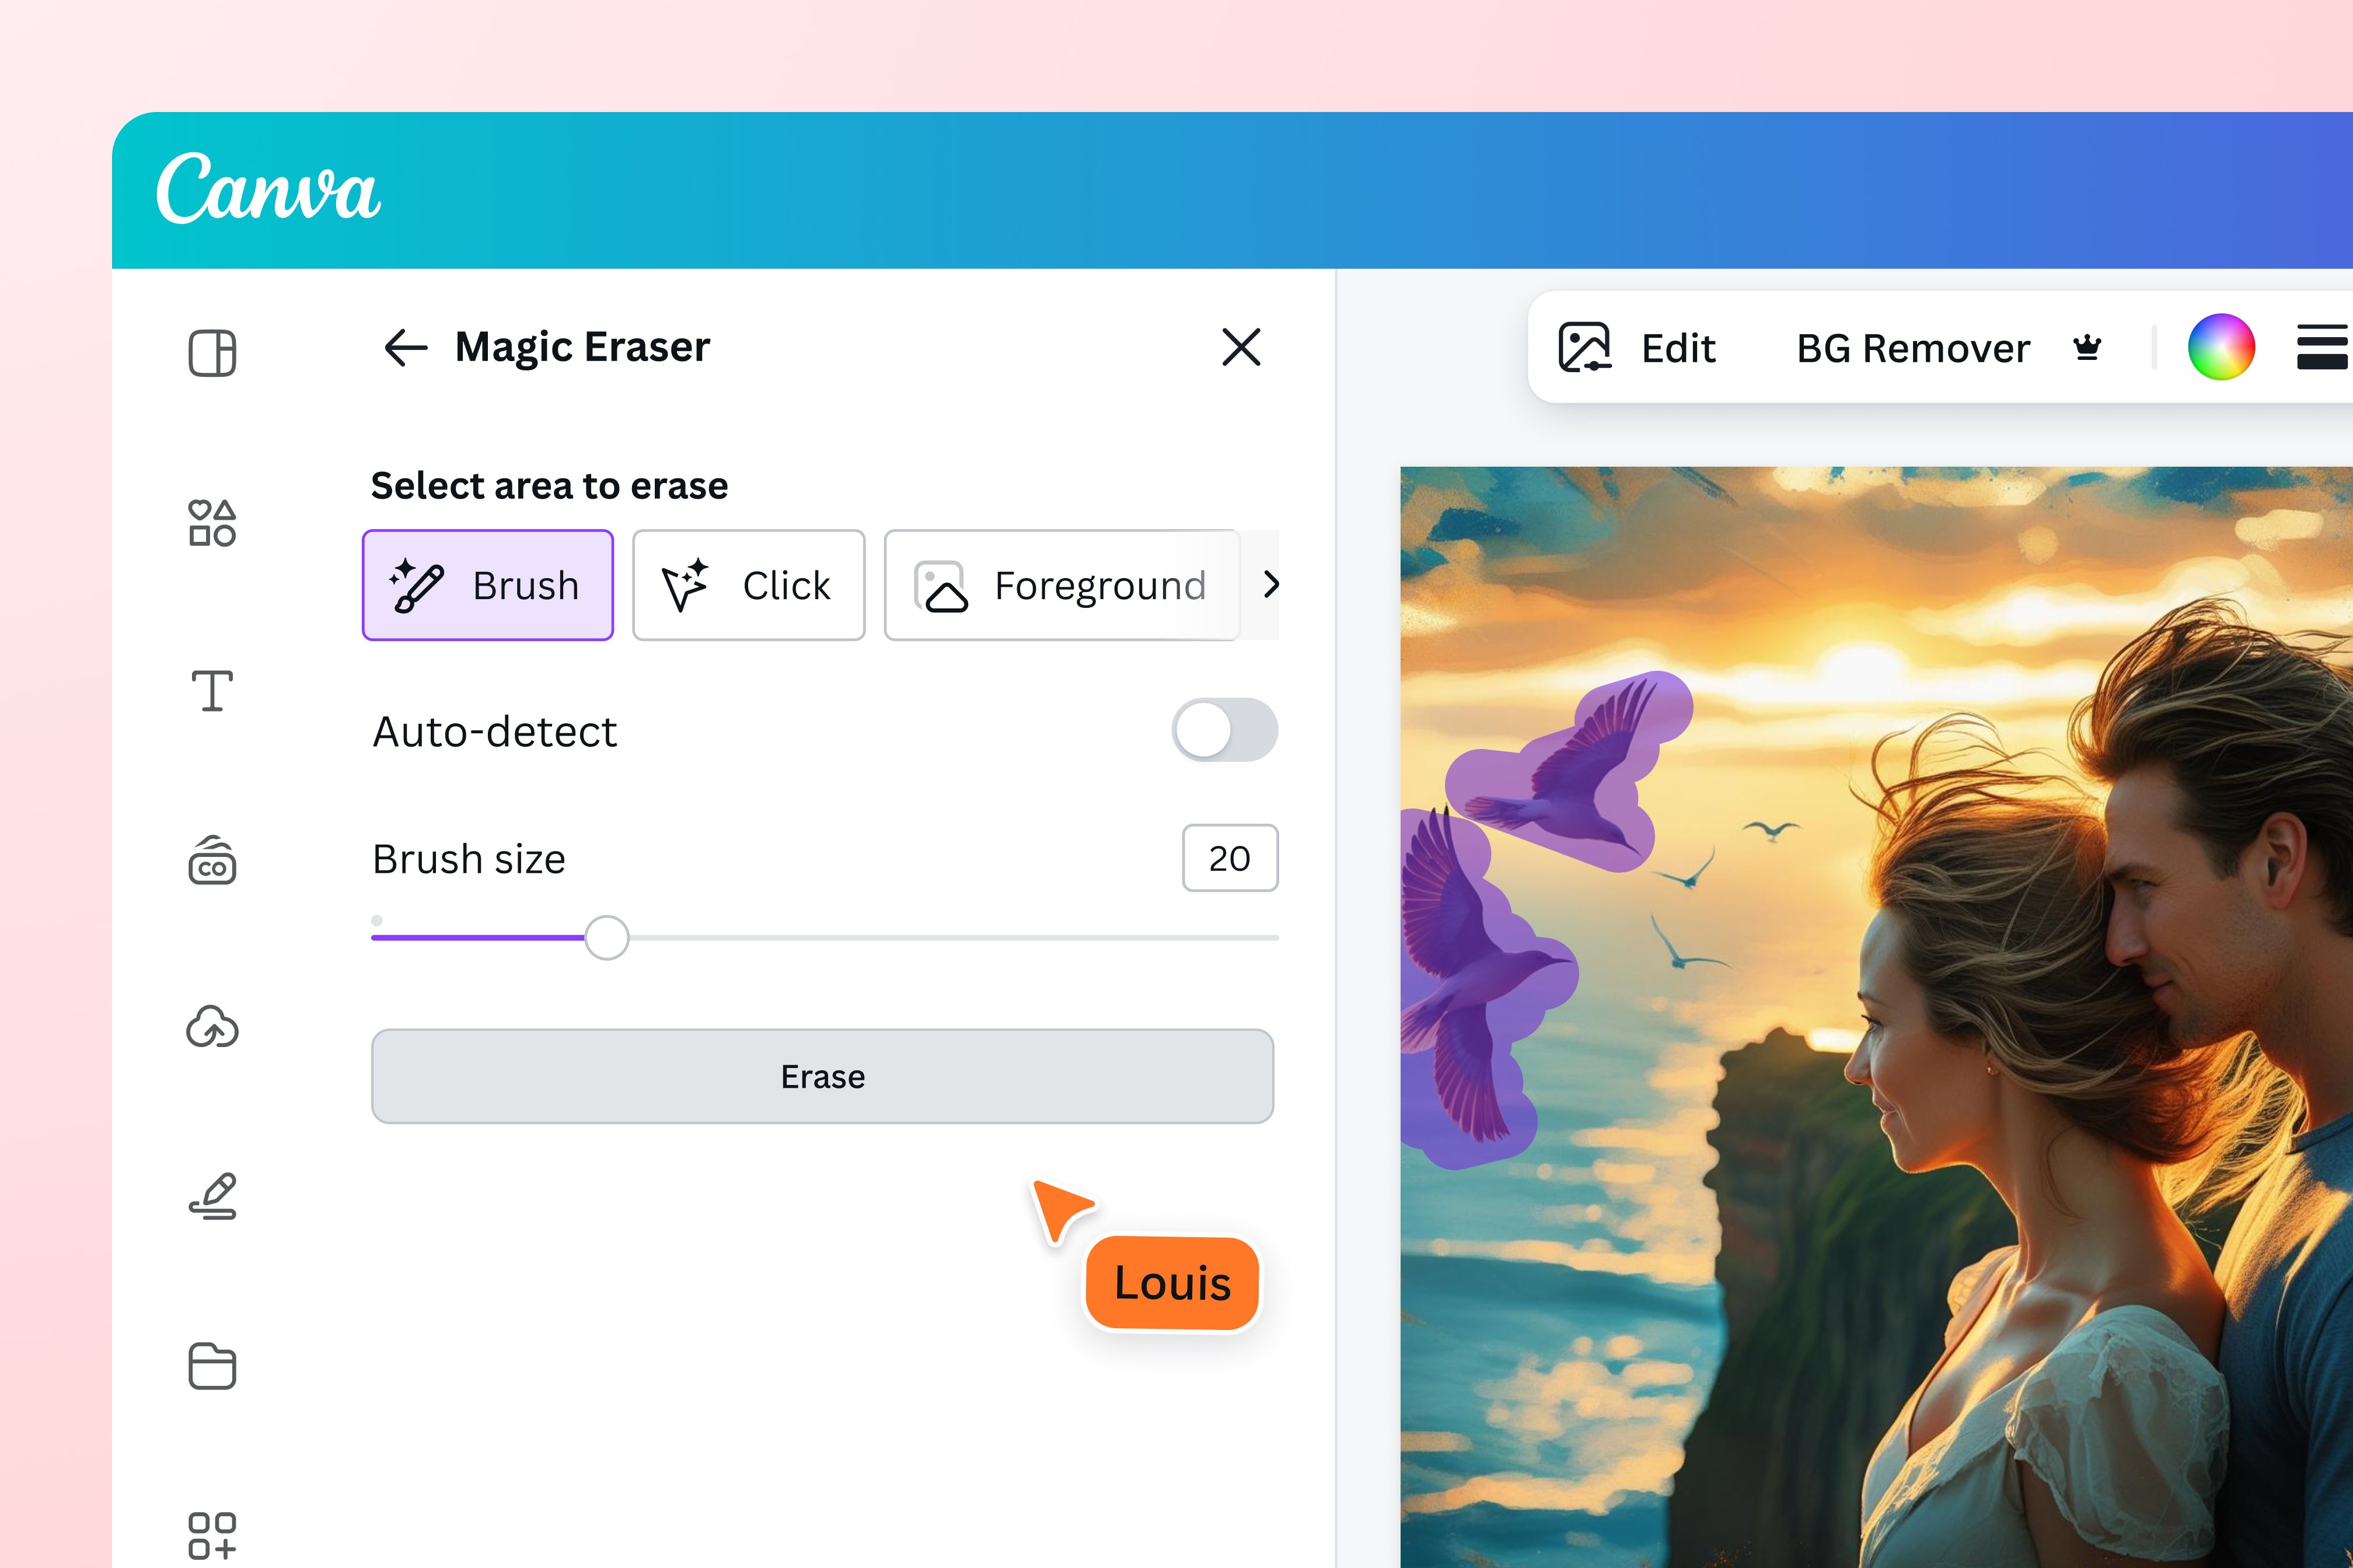Open BG Remover from the toolbar
The width and height of the screenshot is (2353, 1568).
coord(1912,348)
